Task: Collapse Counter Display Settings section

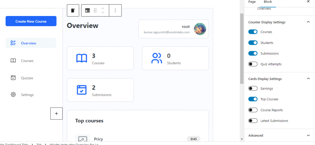Action: coord(308,22)
